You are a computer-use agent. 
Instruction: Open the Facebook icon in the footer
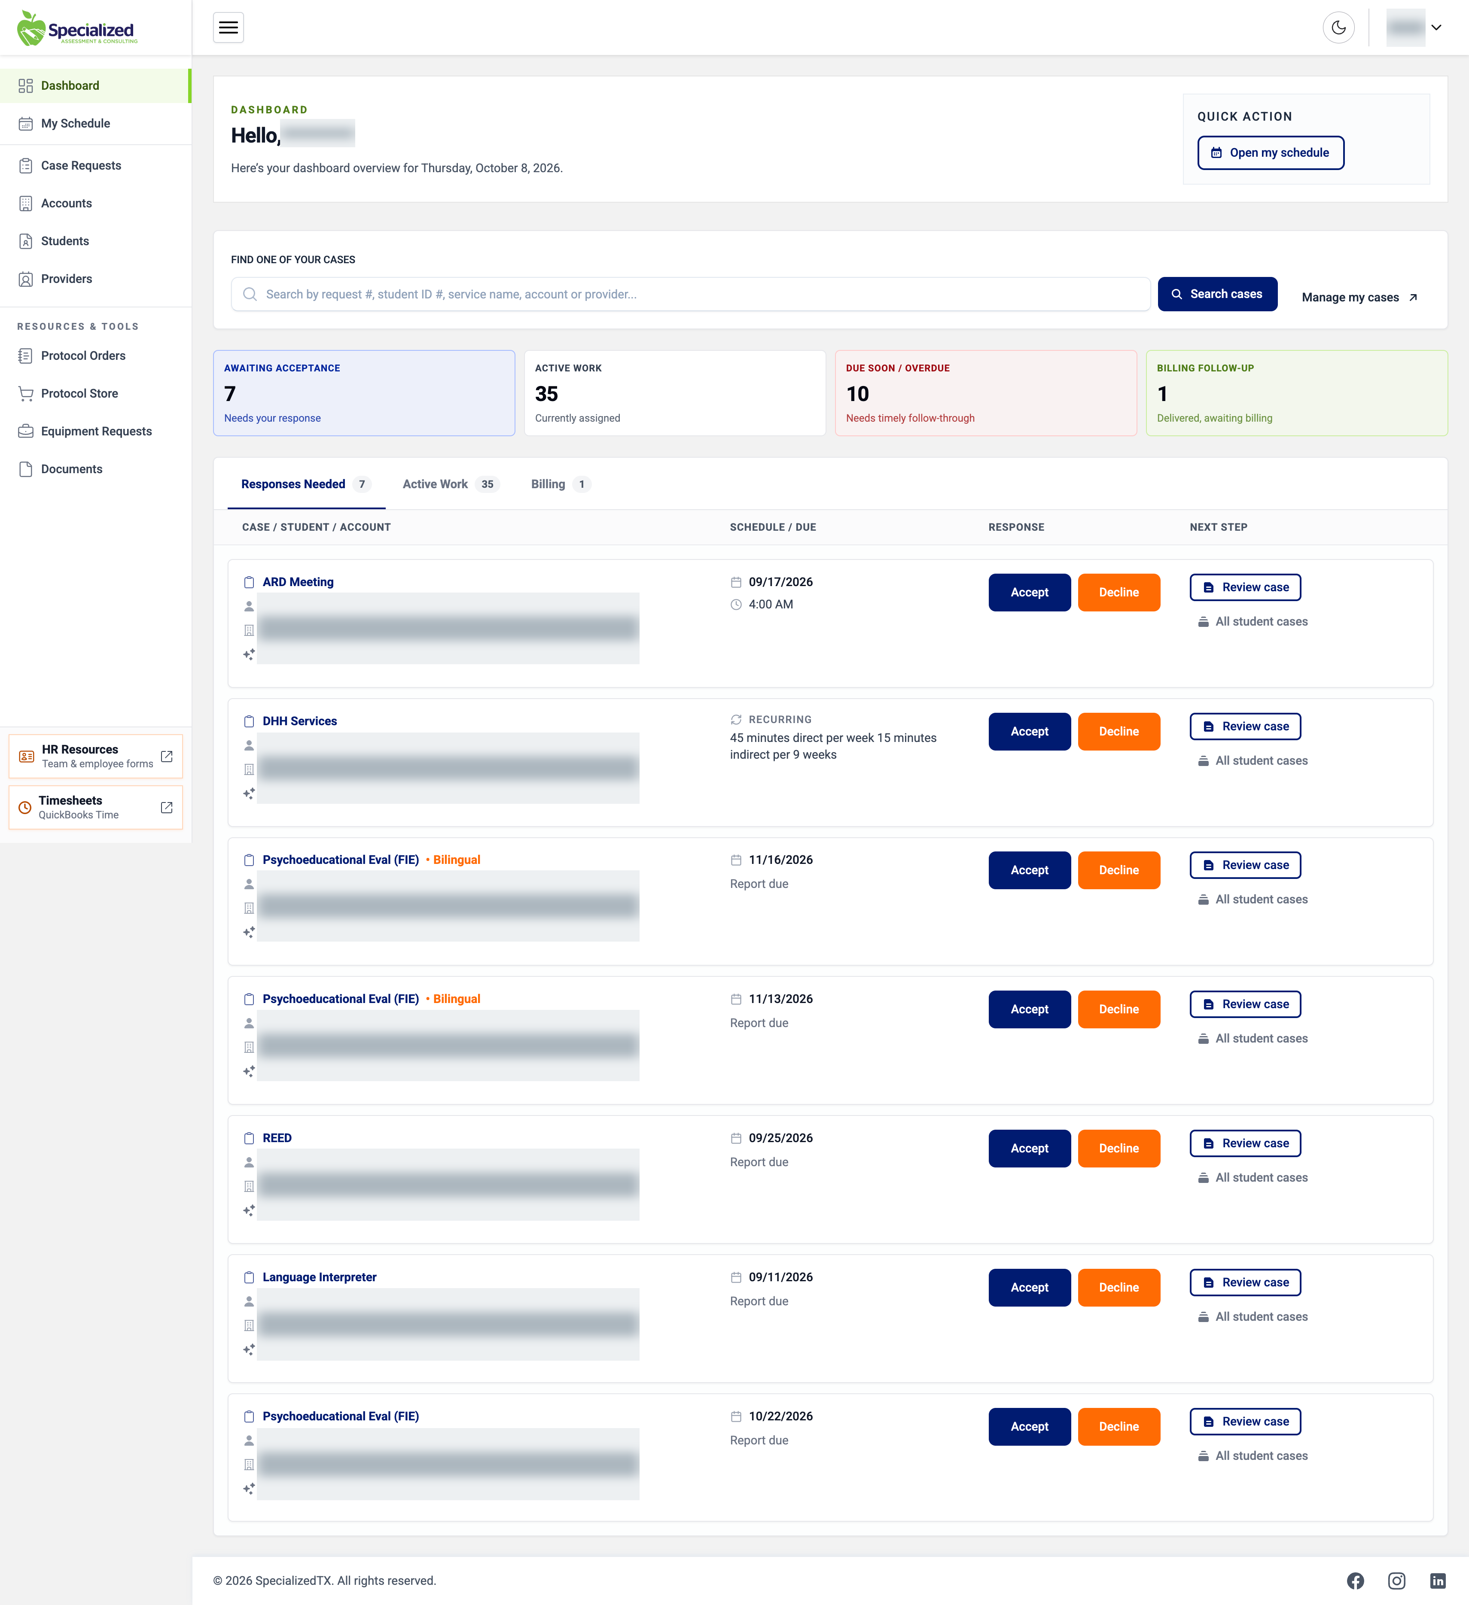click(1355, 1581)
